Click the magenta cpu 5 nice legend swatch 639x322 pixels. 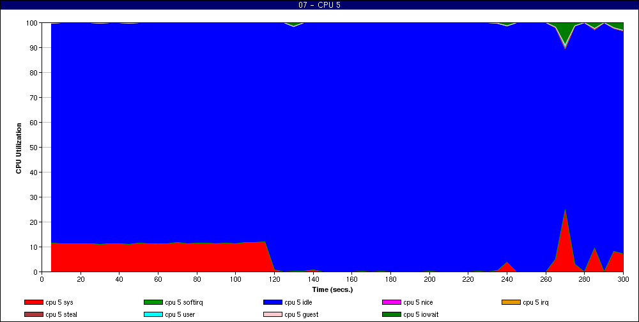point(392,302)
